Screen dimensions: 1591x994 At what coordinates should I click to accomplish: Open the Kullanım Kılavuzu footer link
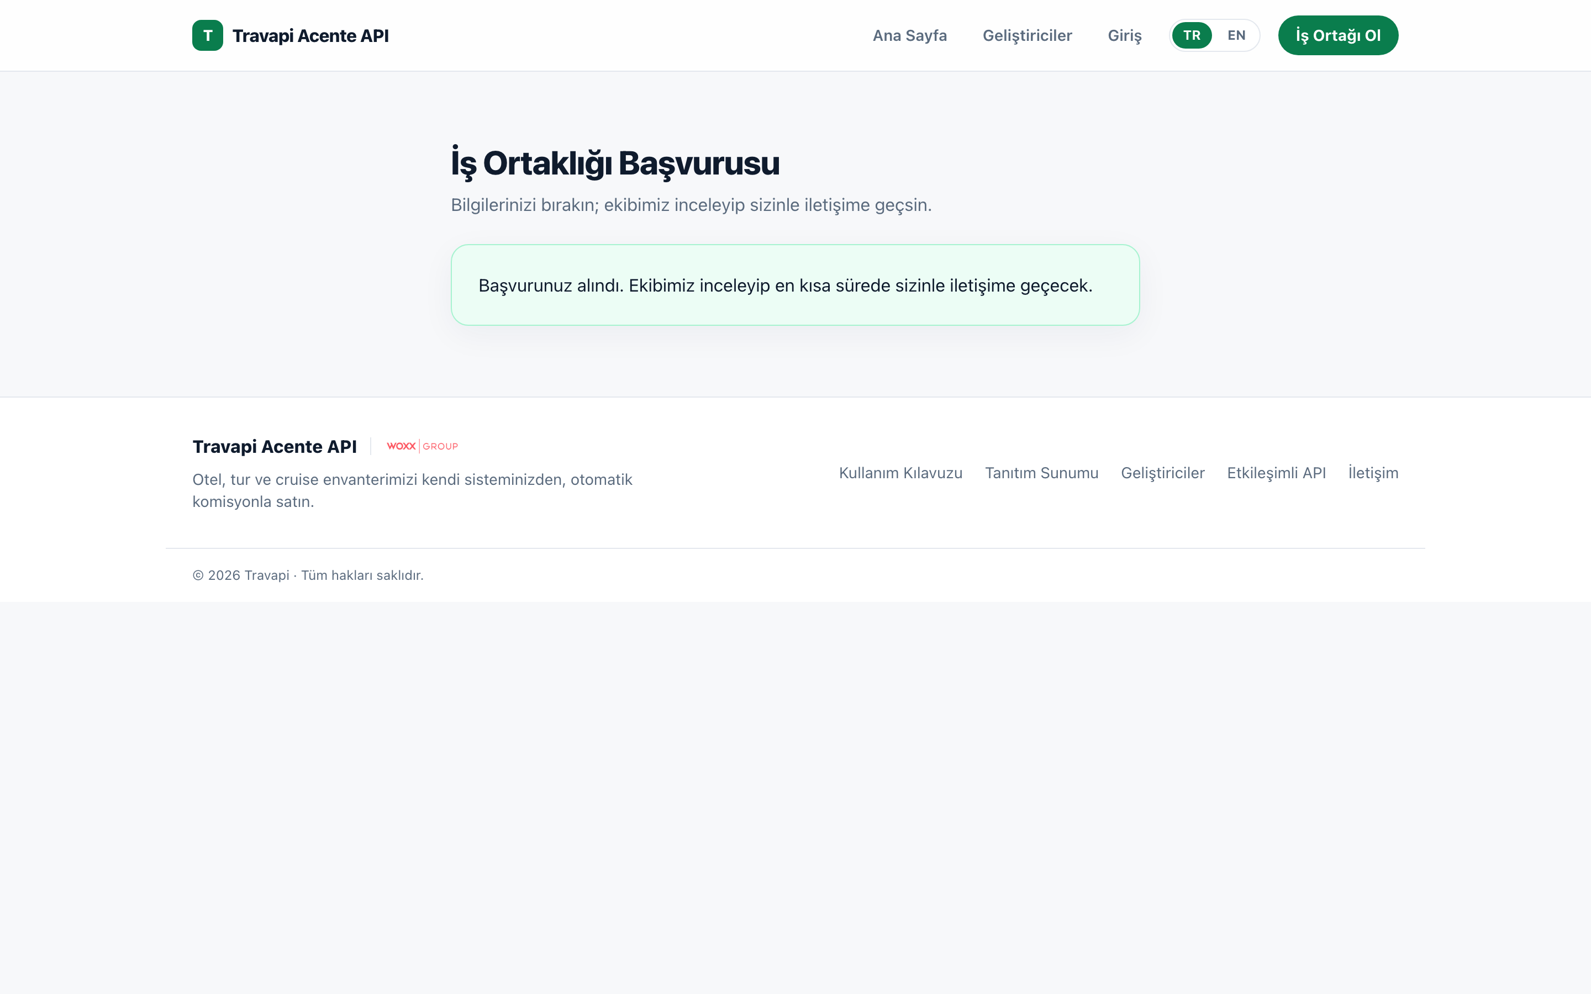pyautogui.click(x=900, y=473)
